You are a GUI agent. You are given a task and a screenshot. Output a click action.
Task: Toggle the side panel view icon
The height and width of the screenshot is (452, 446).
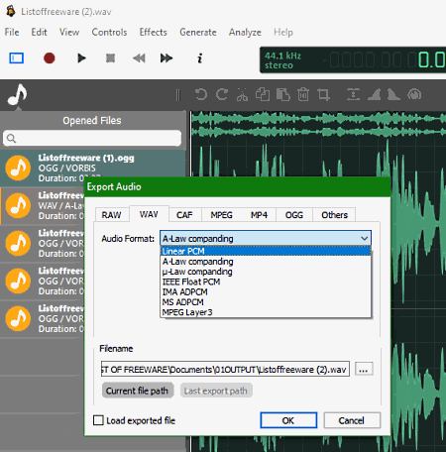[x=16, y=58]
